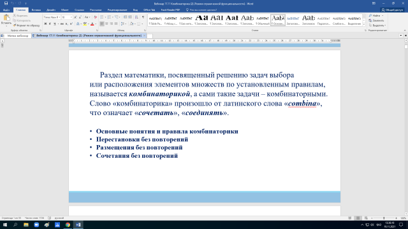Click the Найти (Find) button
Image resolution: width=408 pixels, height=229 pixels.
(x=376, y=15)
